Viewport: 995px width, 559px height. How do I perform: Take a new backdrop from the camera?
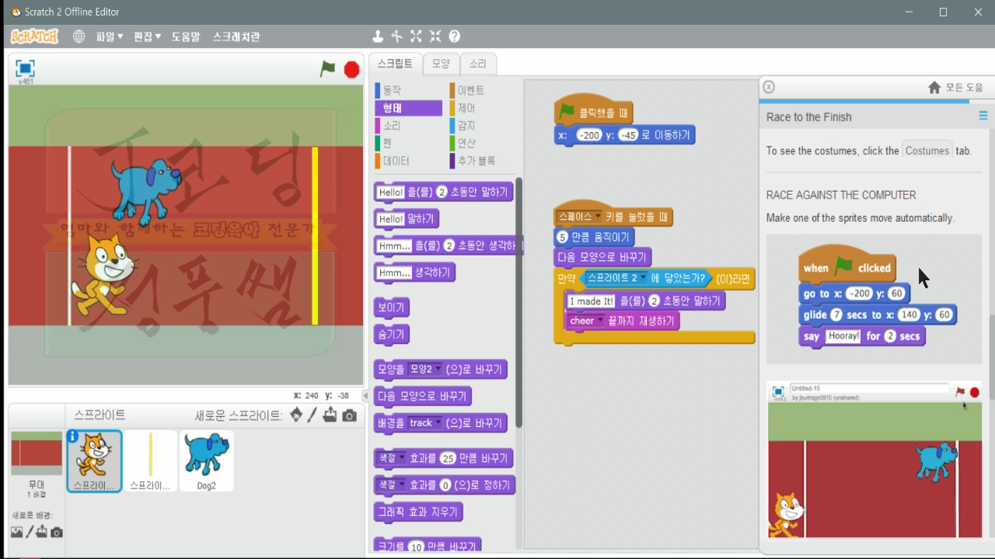(x=56, y=532)
